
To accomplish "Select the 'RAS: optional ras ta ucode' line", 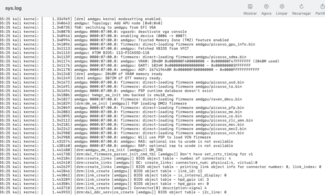I will (116, 141).
